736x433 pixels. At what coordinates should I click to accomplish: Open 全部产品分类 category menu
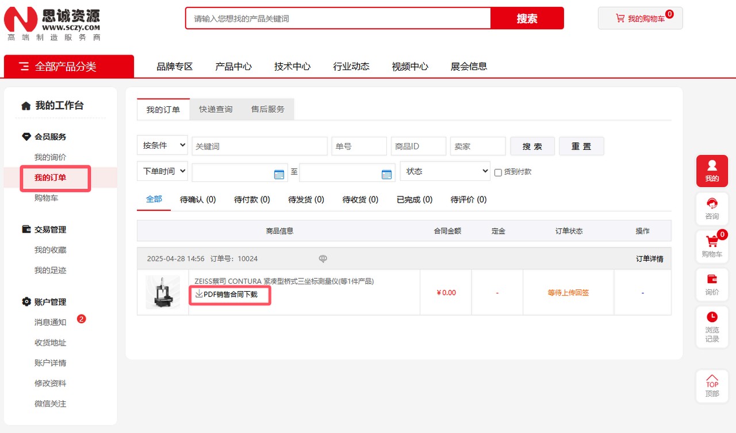point(68,67)
